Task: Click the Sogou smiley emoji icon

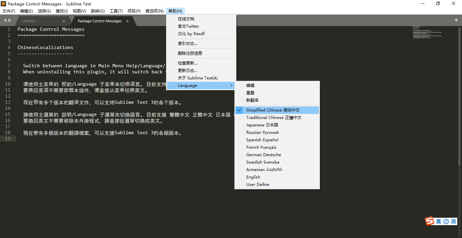Action: (x=446, y=221)
